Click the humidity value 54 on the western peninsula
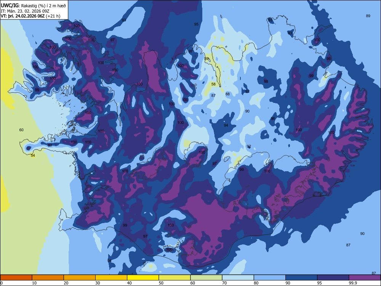The height and width of the screenshot is (286, 381). pos(33,156)
